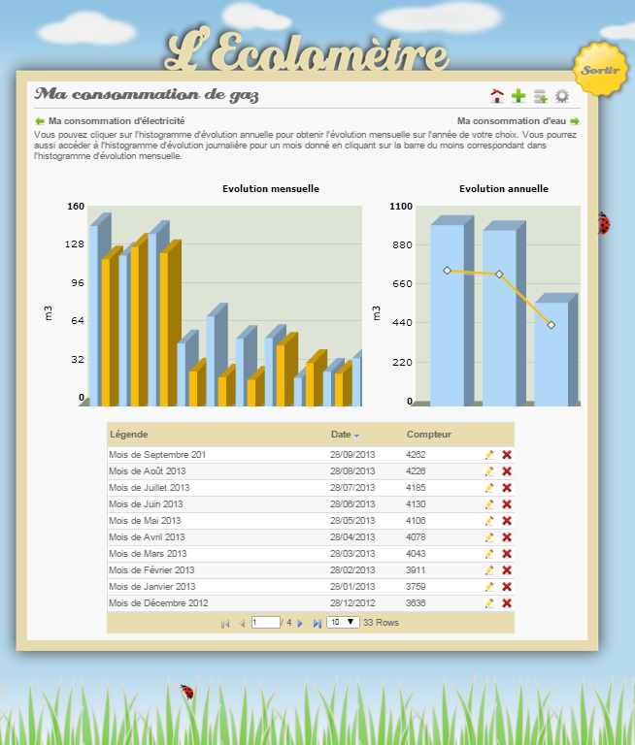The width and height of the screenshot is (635, 745).
Task: Select cell 'Mois de Août 2013'
Action: click(148, 471)
